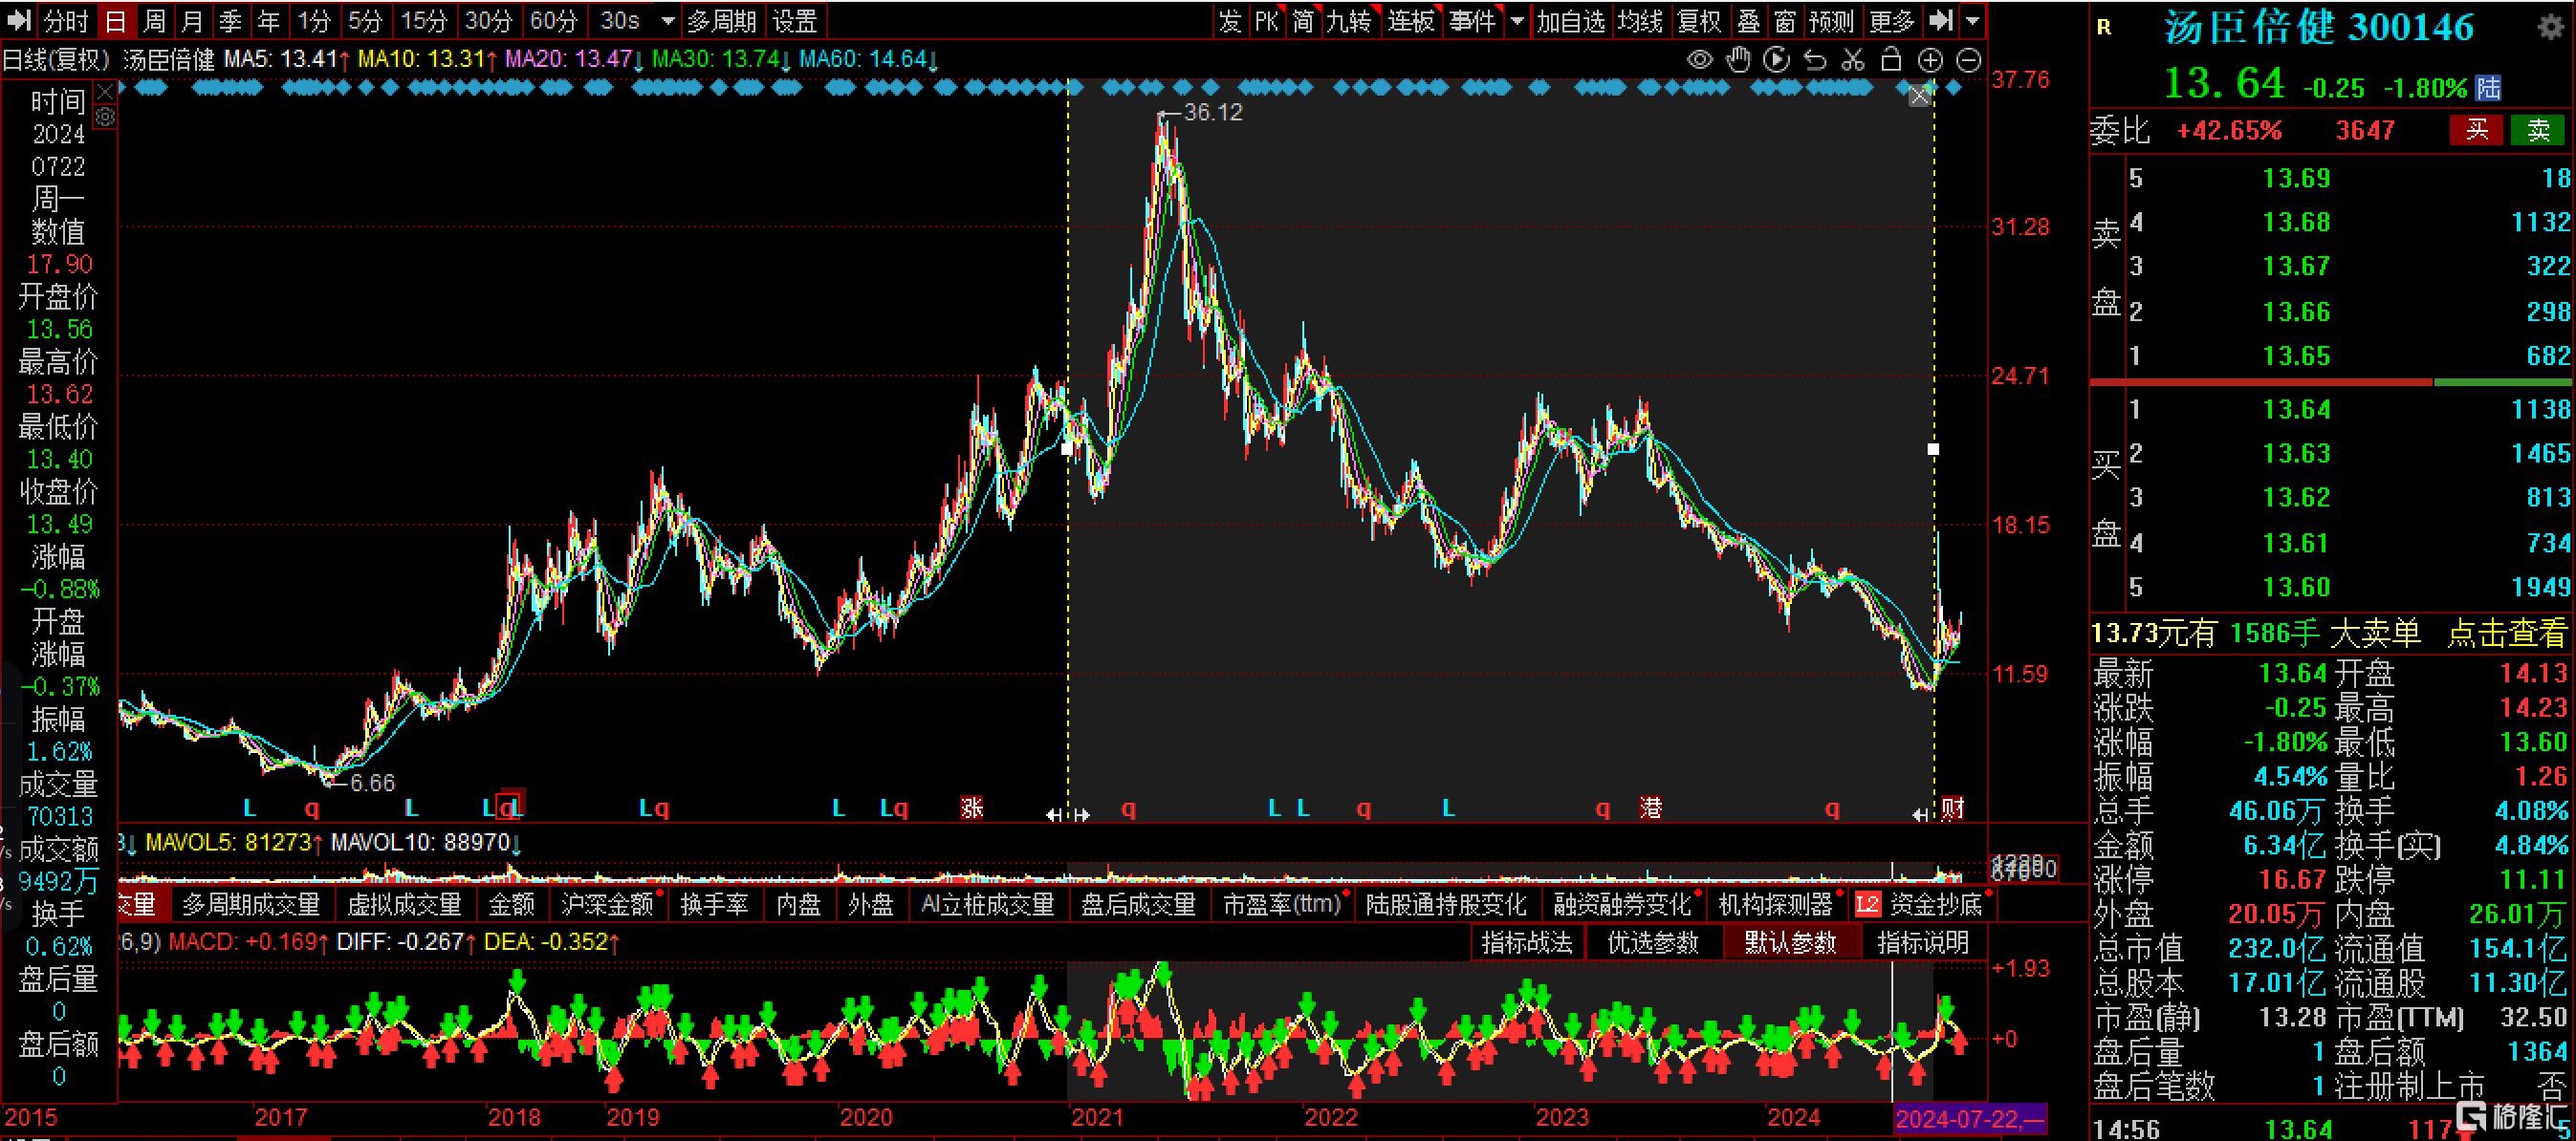2576x1141 pixels.
Task: Open the quote panel gear settings icon
Action: pyautogui.click(x=2551, y=27)
